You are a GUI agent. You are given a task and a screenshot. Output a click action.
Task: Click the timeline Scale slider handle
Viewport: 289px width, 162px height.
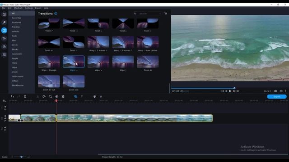pyautogui.click(x=21, y=157)
